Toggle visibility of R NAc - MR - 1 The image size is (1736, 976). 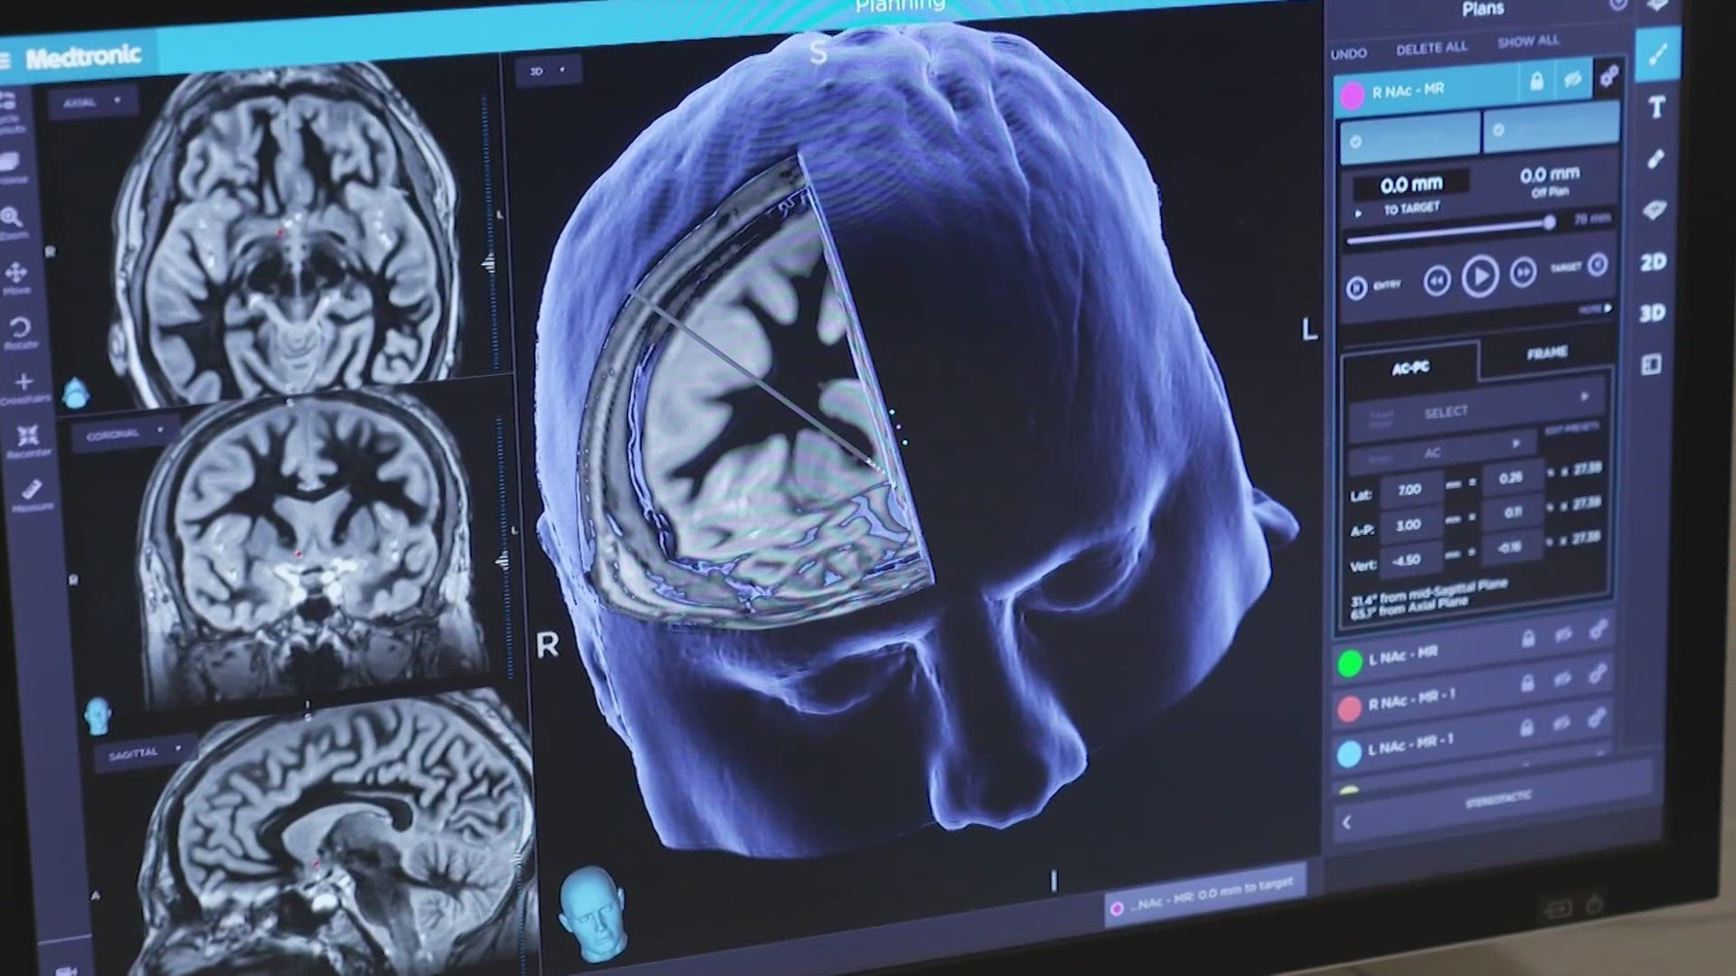(1561, 679)
